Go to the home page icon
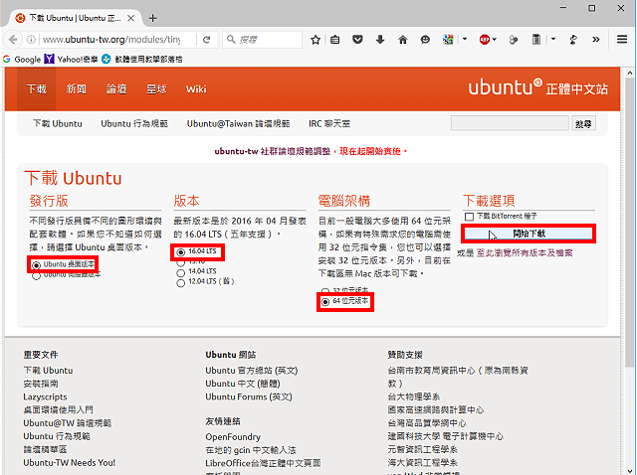The height and width of the screenshot is (475, 637). 402,40
